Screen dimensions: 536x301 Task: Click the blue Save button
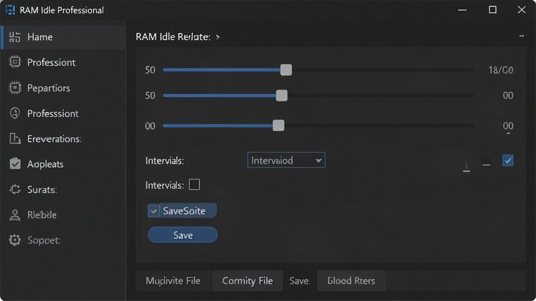tap(183, 235)
